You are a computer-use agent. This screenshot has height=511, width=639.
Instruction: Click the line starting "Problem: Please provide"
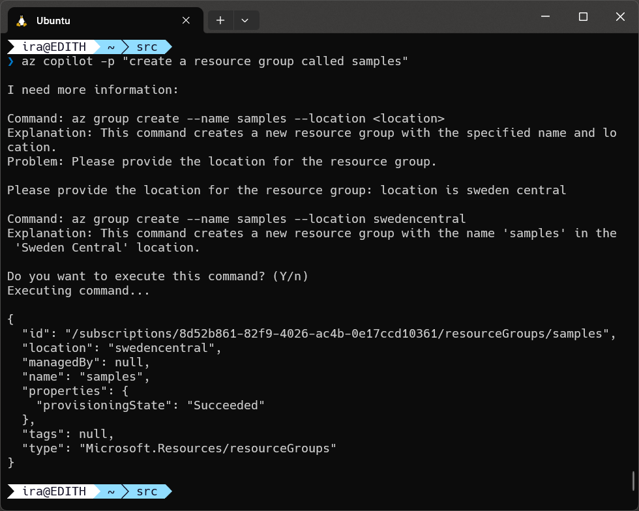pos(222,162)
